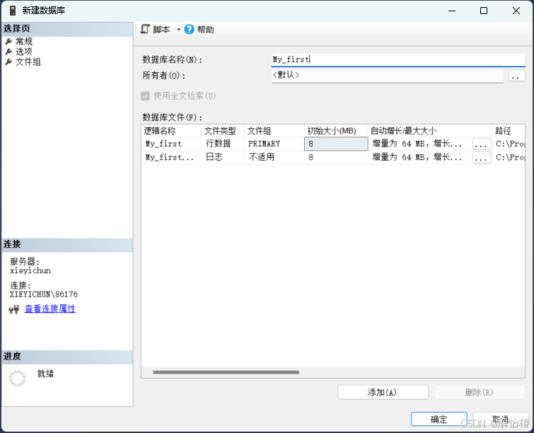The height and width of the screenshot is (433, 534).
Task: Edit initial size 8 in 日志 row
Action: click(336, 157)
